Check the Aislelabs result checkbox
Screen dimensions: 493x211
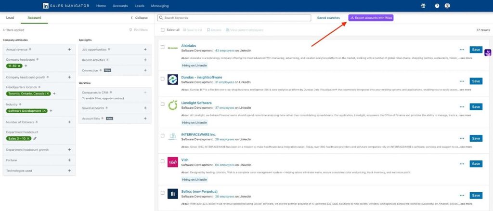163,47
